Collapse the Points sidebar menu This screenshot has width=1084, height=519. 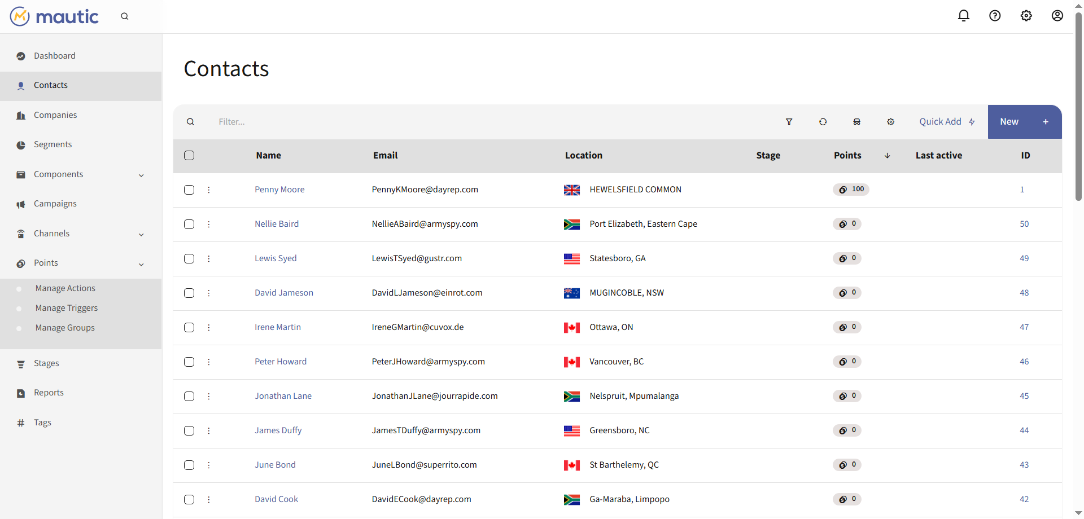141,263
